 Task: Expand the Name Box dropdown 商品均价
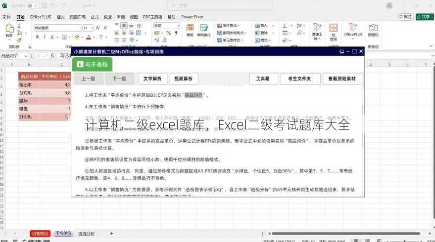click(x=26, y=56)
